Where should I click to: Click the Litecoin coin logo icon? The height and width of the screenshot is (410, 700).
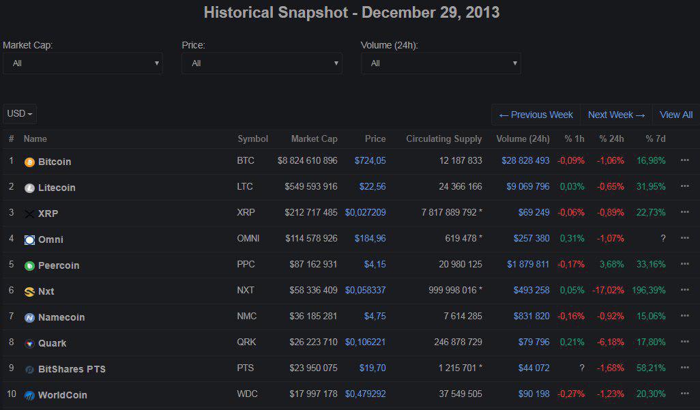(29, 188)
